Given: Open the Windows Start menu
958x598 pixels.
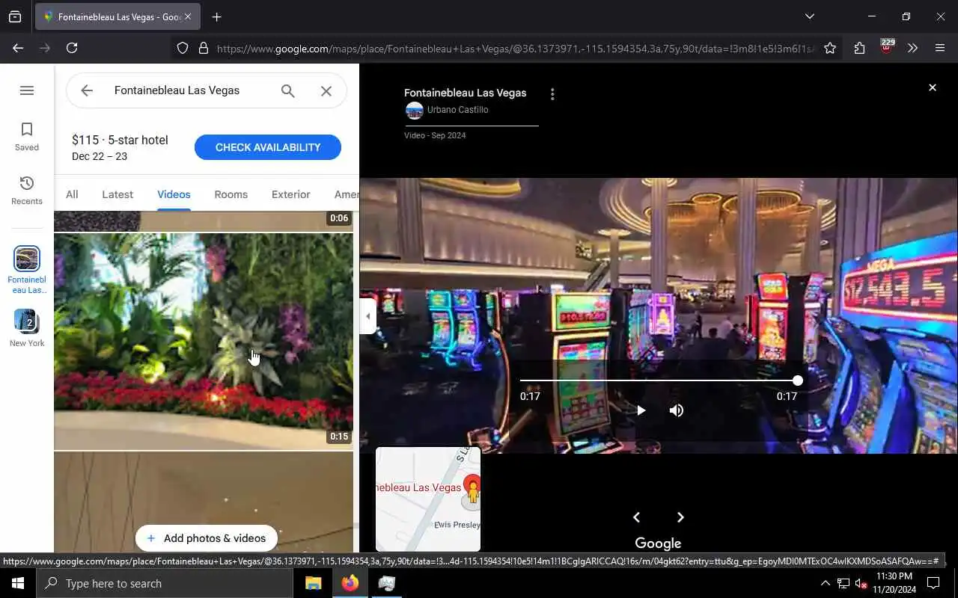Looking at the screenshot, I should click(18, 583).
